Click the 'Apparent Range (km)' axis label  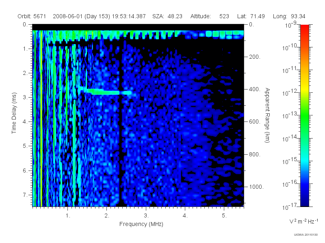point(267,115)
